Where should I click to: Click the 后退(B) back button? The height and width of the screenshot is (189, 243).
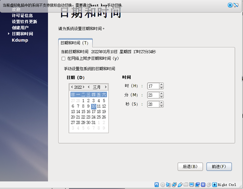click(x=190, y=167)
